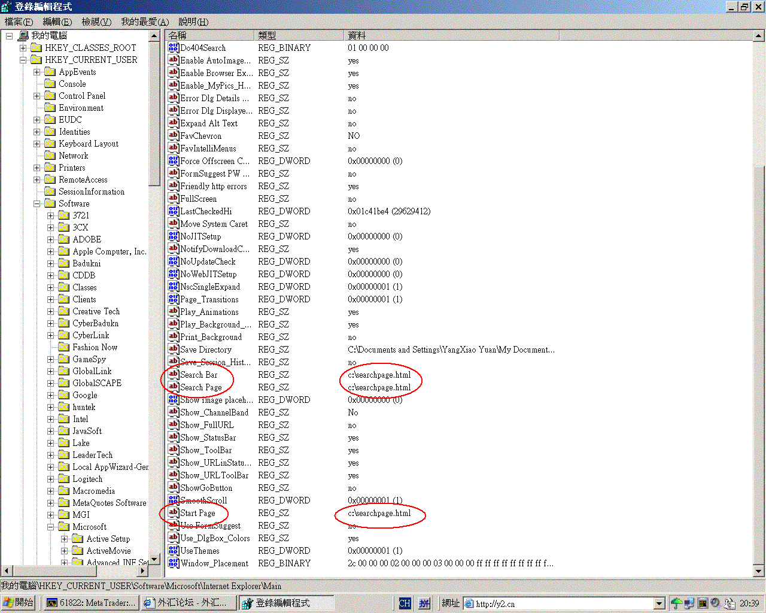Open the 編輯(E) menu
766x613 pixels.
coord(57,22)
